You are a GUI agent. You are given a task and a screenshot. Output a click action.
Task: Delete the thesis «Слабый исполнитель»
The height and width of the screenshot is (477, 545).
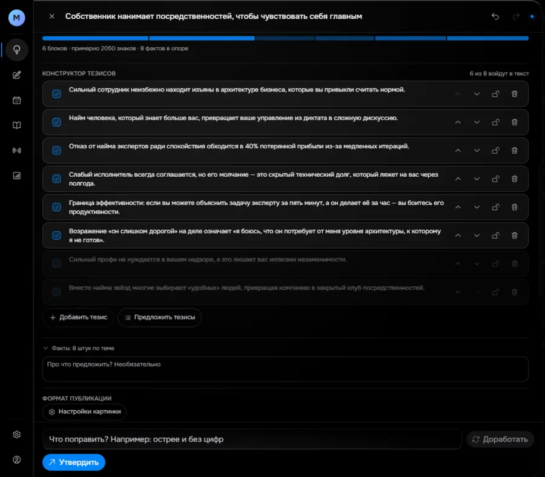coord(514,179)
